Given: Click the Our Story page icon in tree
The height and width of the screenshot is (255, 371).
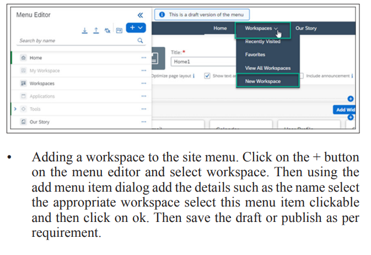Looking at the screenshot, I should (23, 122).
